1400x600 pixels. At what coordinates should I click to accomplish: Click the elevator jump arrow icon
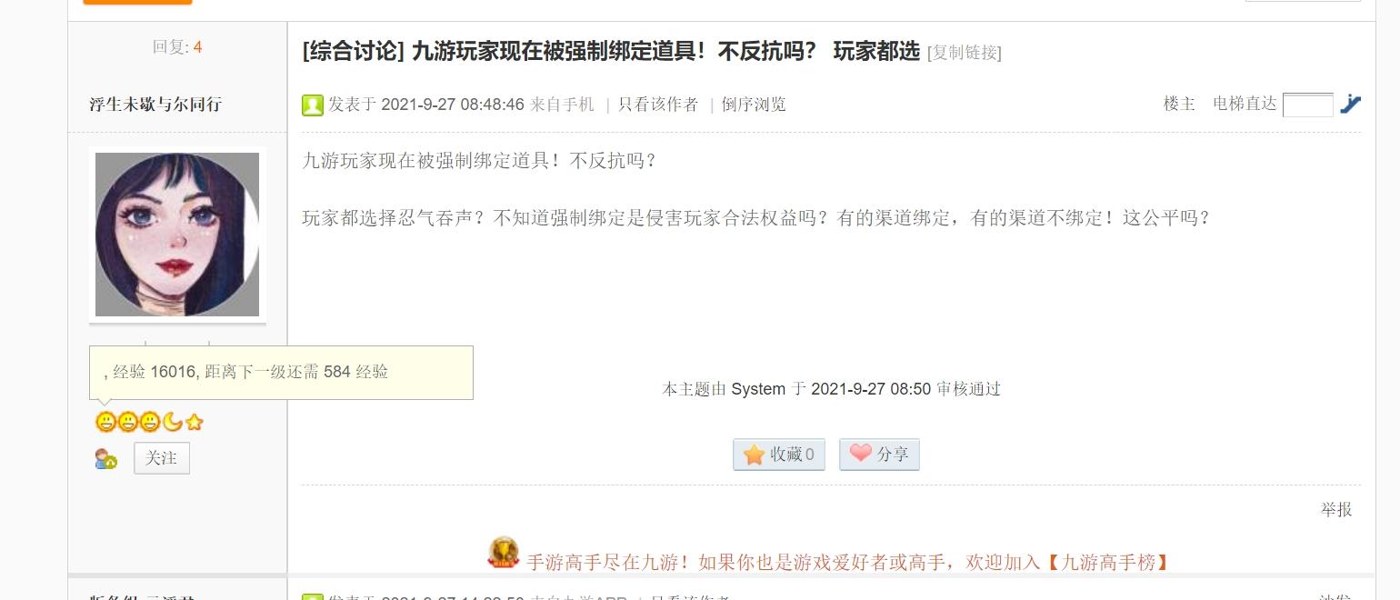tap(1350, 105)
